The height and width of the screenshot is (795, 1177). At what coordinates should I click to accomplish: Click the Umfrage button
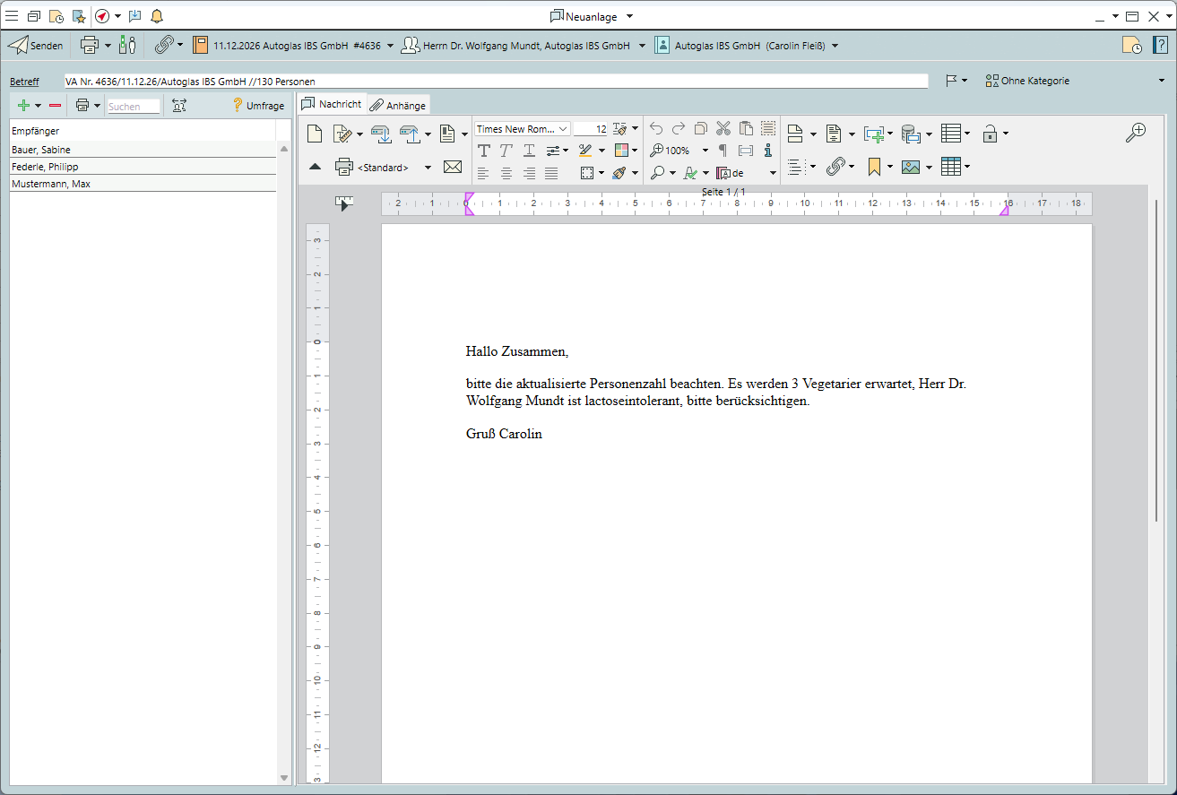[x=258, y=106]
